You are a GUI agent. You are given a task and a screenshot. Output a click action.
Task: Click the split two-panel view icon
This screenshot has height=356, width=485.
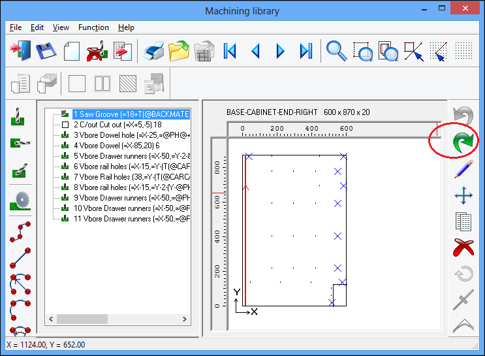[x=102, y=84]
